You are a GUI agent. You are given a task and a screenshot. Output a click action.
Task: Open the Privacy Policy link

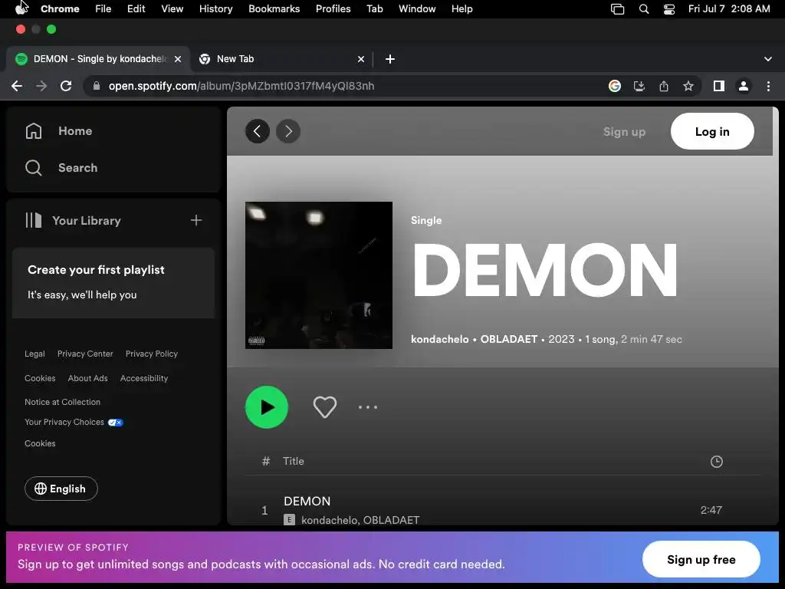click(152, 354)
